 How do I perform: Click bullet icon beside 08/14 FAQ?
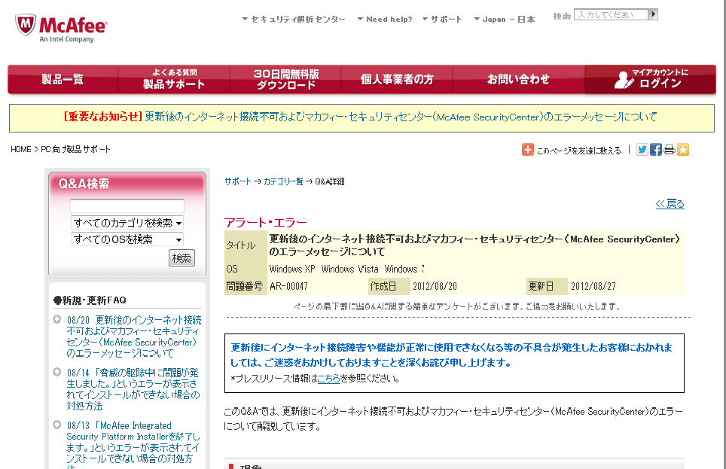click(57, 372)
